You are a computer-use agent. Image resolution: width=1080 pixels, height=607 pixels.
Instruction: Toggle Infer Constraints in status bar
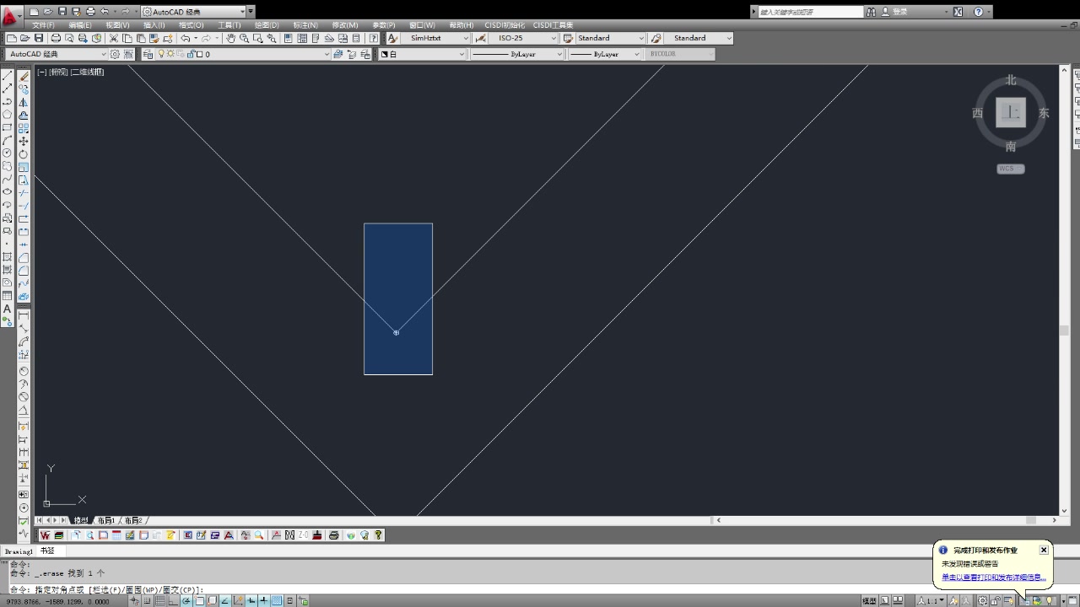click(136, 601)
